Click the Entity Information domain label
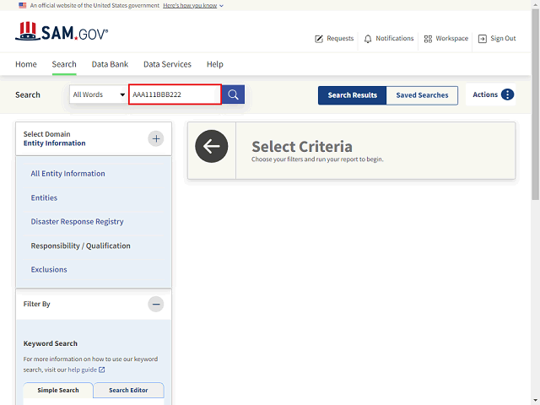Image resolution: width=540 pixels, height=405 pixels. coord(54,143)
